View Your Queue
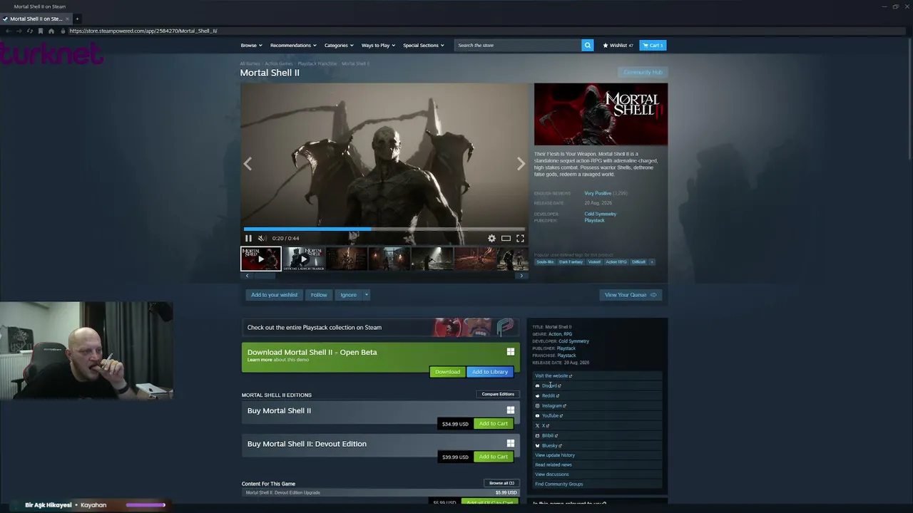Viewport: 913px width, 513px height. point(631,295)
